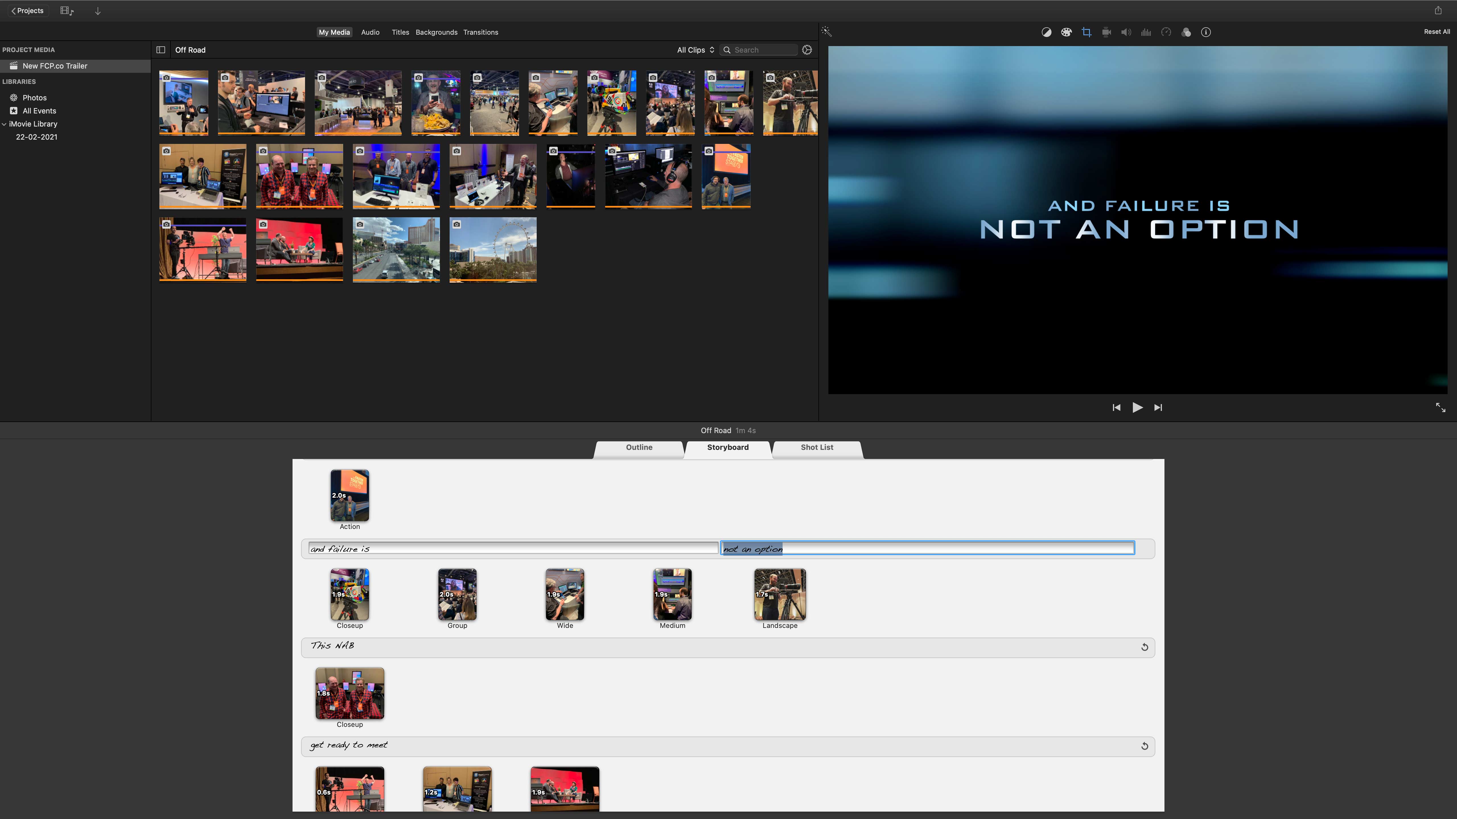Image resolution: width=1457 pixels, height=819 pixels.
Task: Click Reset All adjustments
Action: pos(1437,32)
